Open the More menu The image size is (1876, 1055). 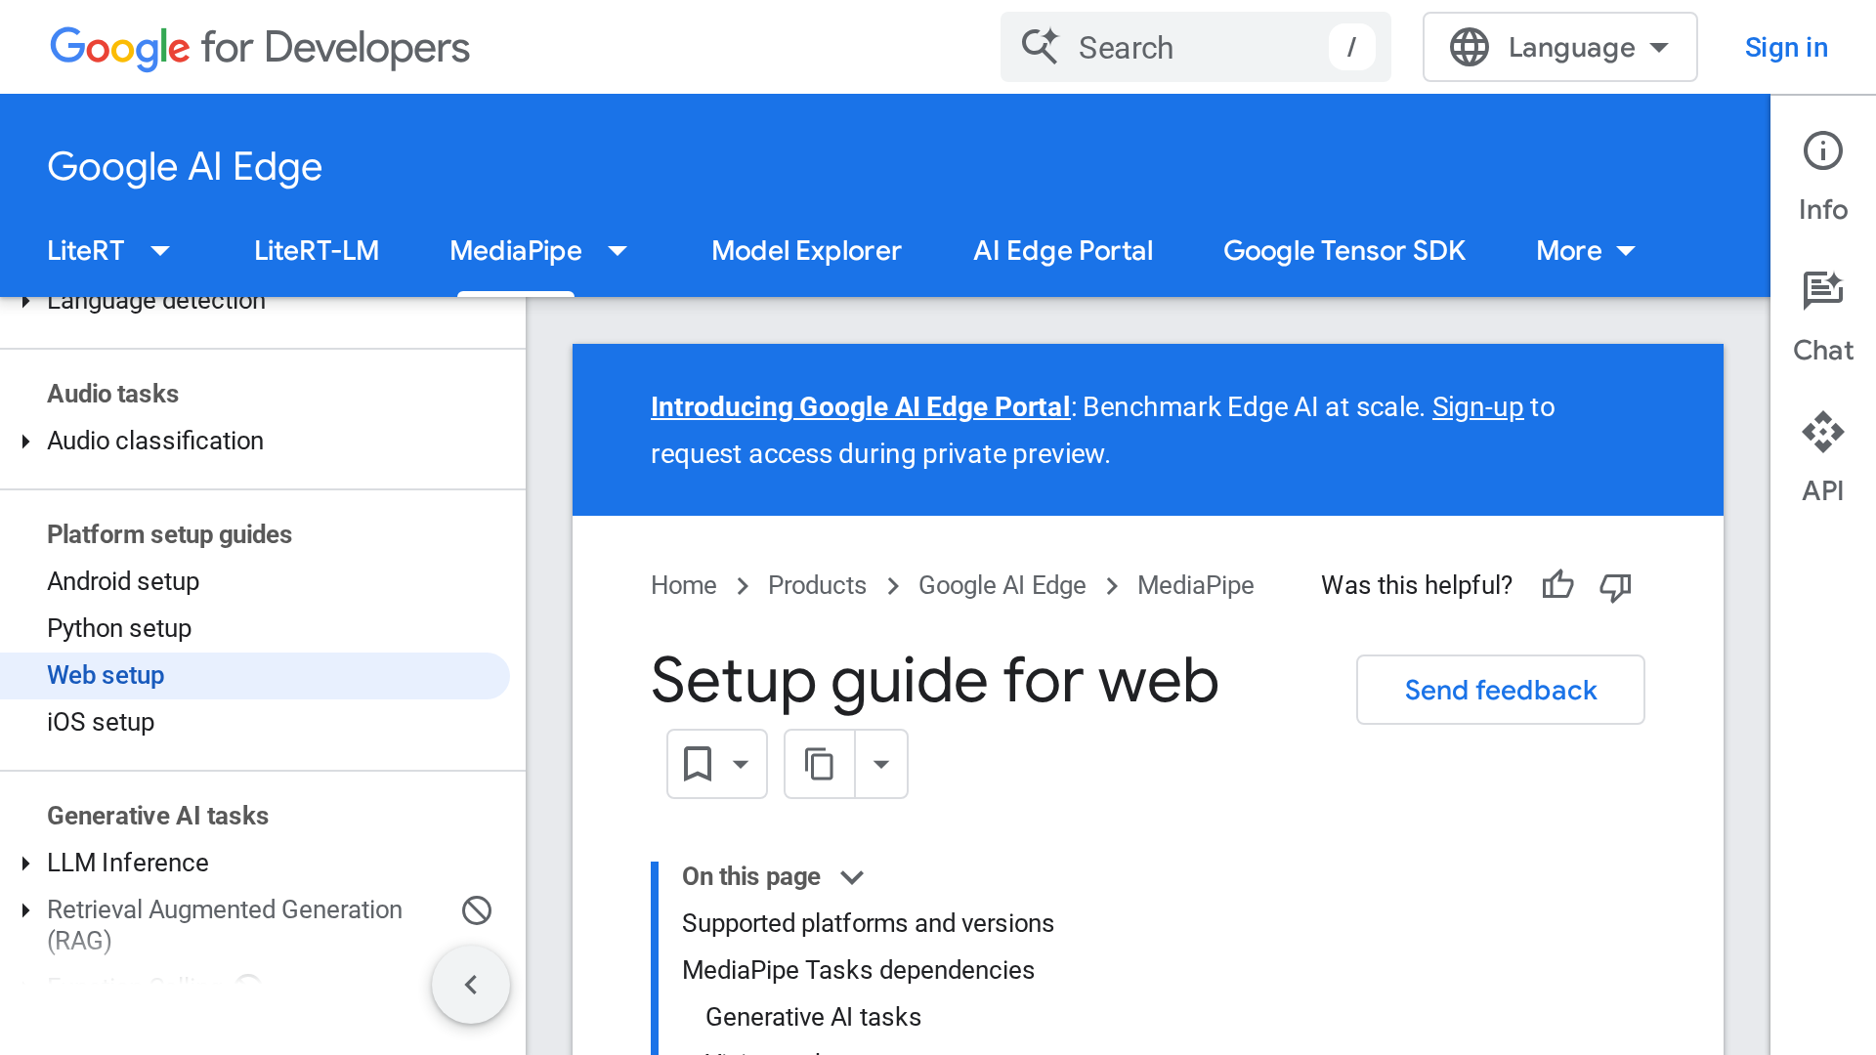point(1585,251)
